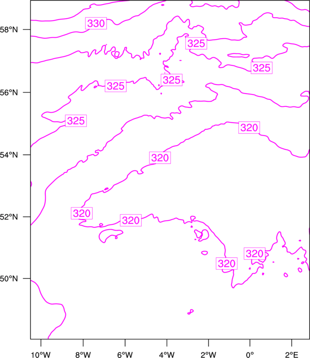
Task: Select the 2°E longitude axis label
Action: [291, 355]
